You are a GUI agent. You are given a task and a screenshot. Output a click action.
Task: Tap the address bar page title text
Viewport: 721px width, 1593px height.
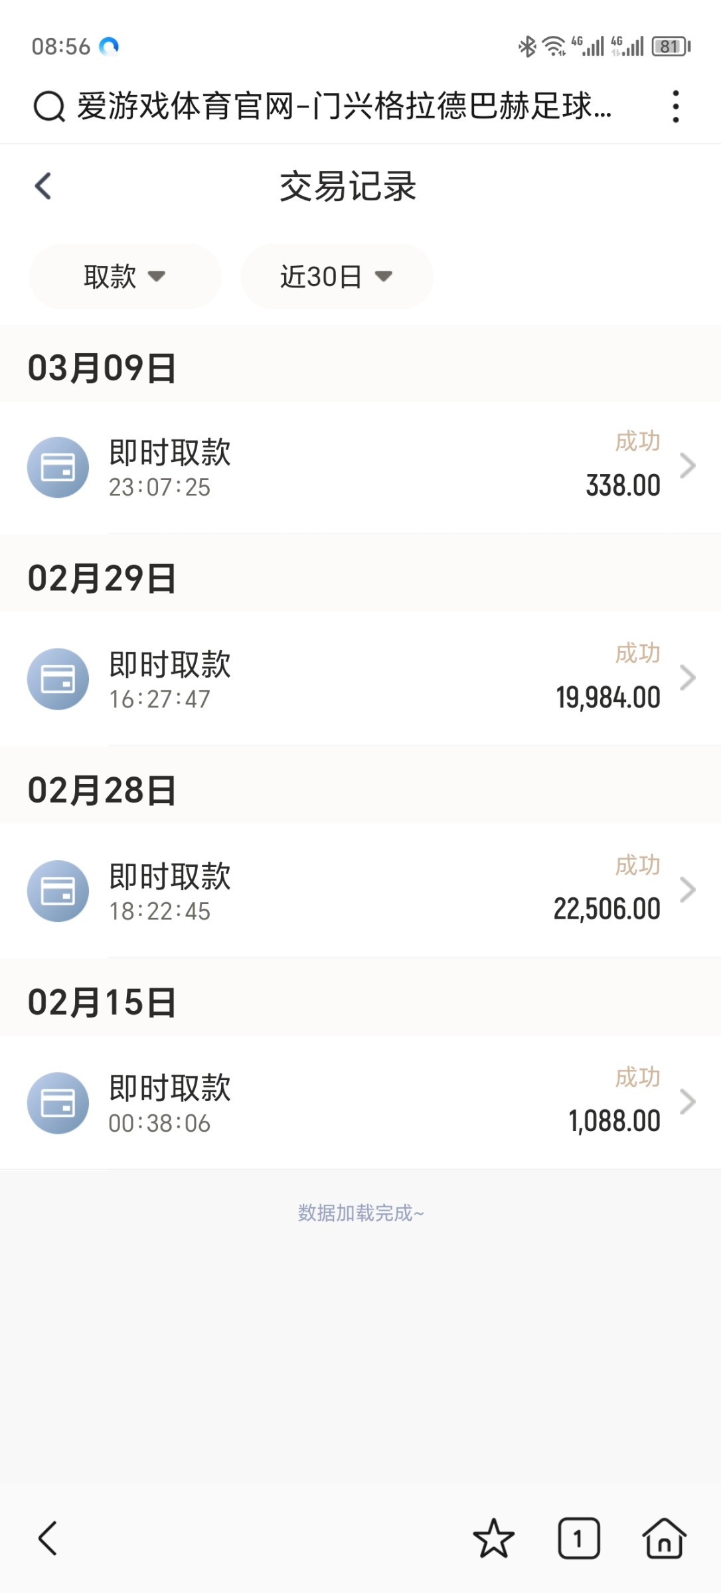coord(344,106)
